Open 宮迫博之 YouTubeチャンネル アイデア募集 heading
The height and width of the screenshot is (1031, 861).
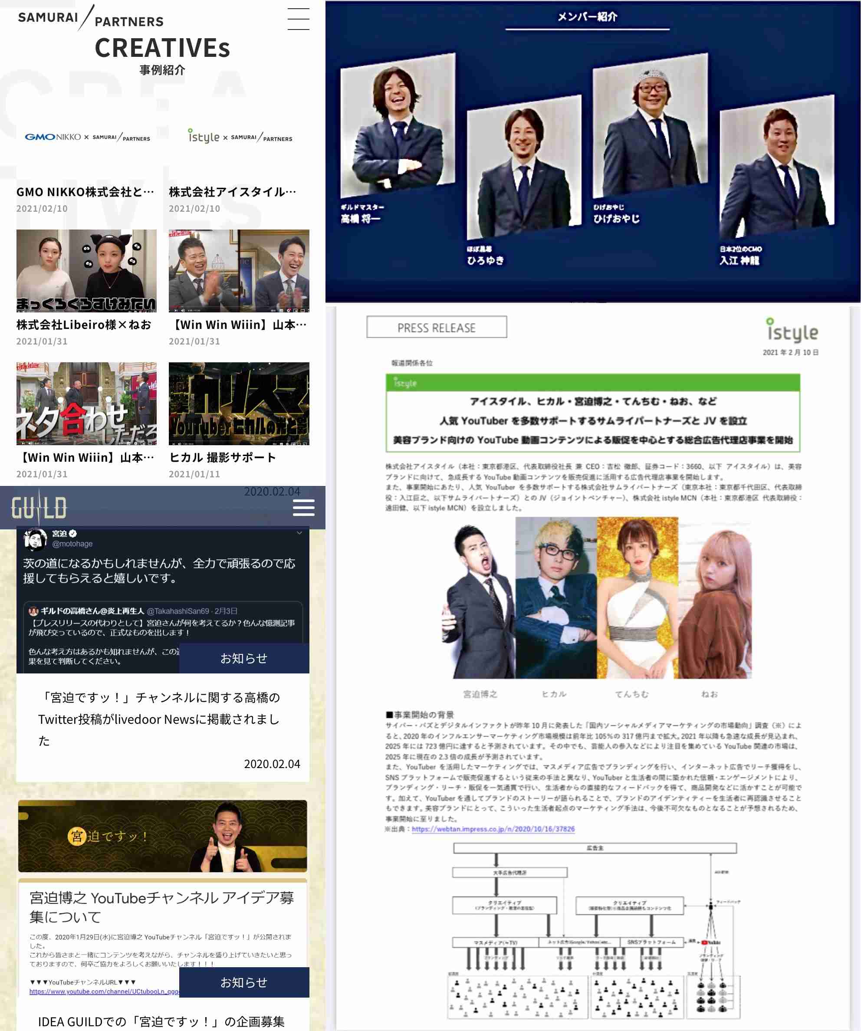click(x=162, y=907)
